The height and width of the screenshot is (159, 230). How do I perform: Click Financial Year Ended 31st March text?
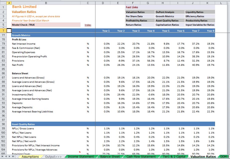point(30,20)
